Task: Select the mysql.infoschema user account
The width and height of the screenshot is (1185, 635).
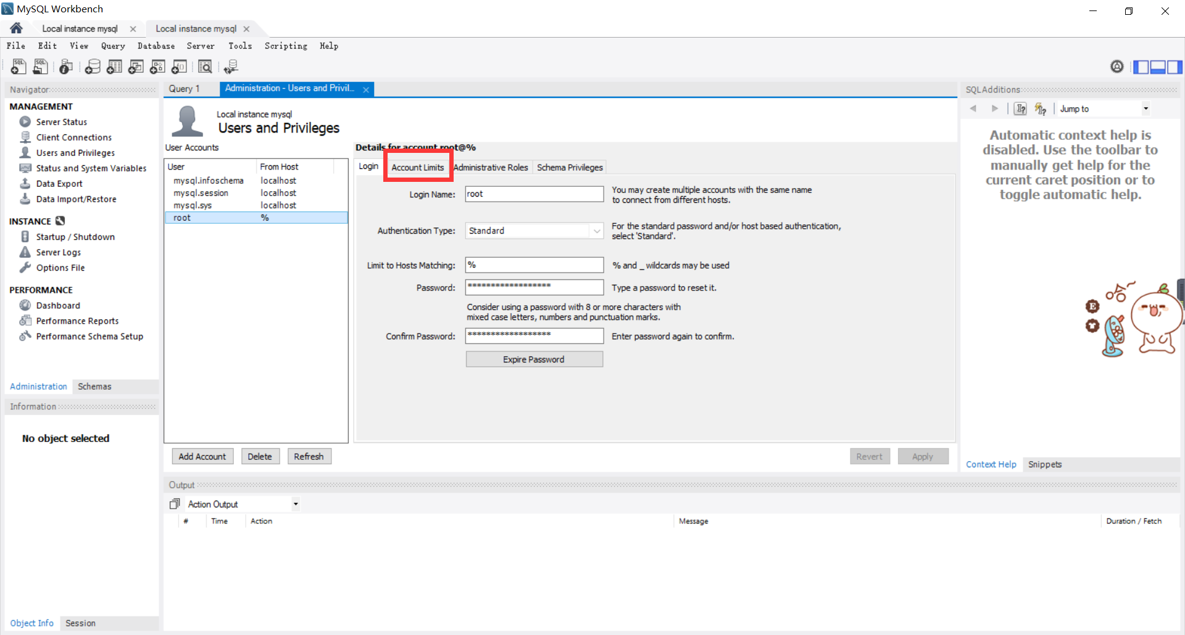Action: [256, 181]
